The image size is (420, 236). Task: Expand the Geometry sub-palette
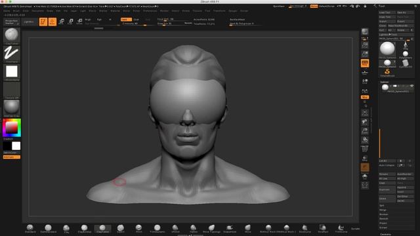[385, 235]
